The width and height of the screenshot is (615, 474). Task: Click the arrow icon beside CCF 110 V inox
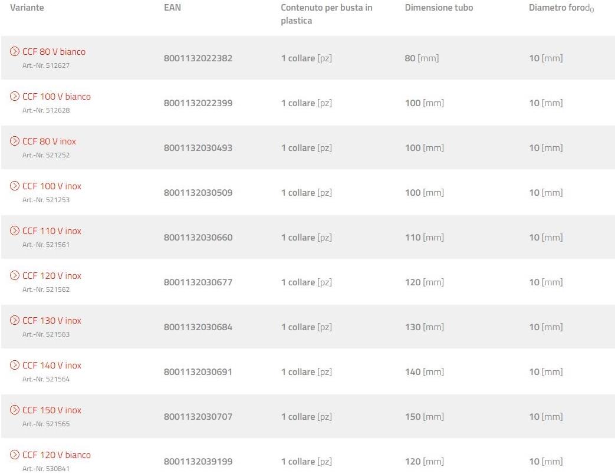[15, 231]
